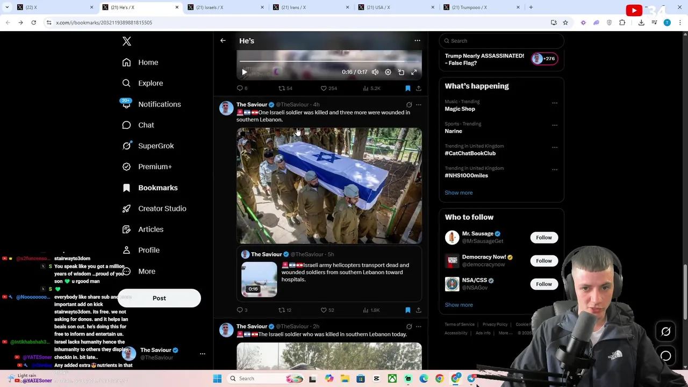Viewport: 688px width, 387px height.
Task: Click the Profile person icon
Action: tap(126, 250)
